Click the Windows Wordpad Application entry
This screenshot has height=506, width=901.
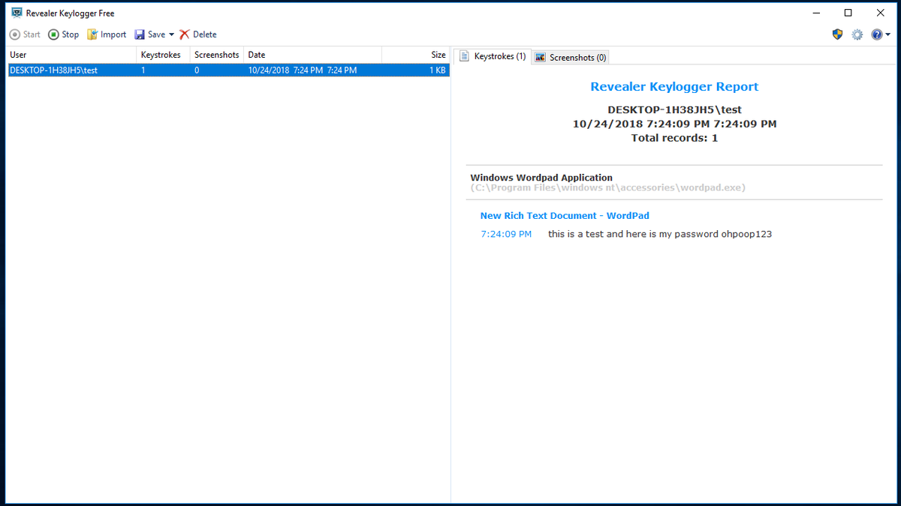click(541, 178)
